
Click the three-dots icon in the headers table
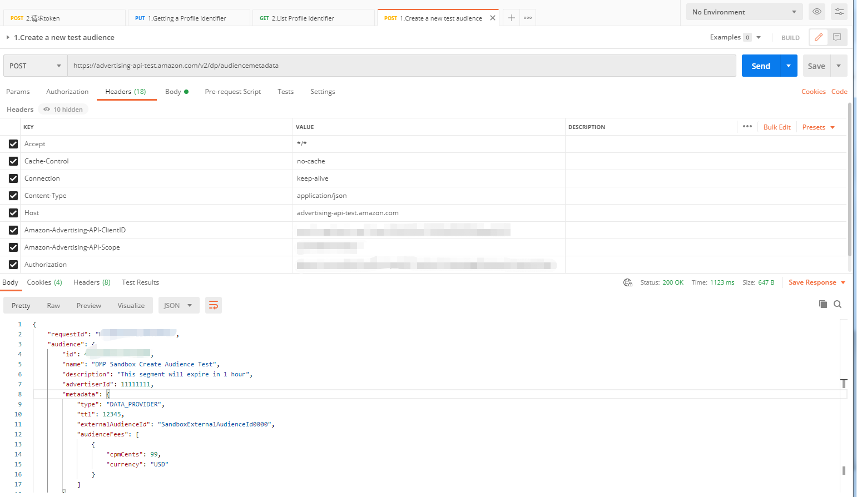(747, 126)
